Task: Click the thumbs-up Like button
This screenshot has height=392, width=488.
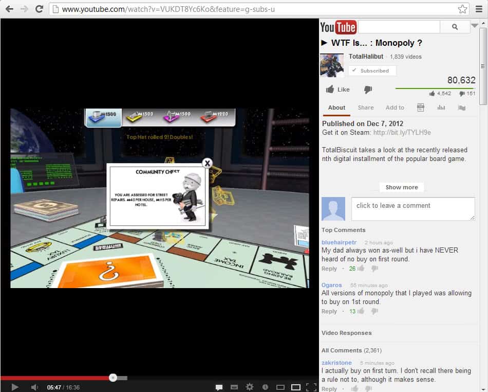Action: click(338, 90)
